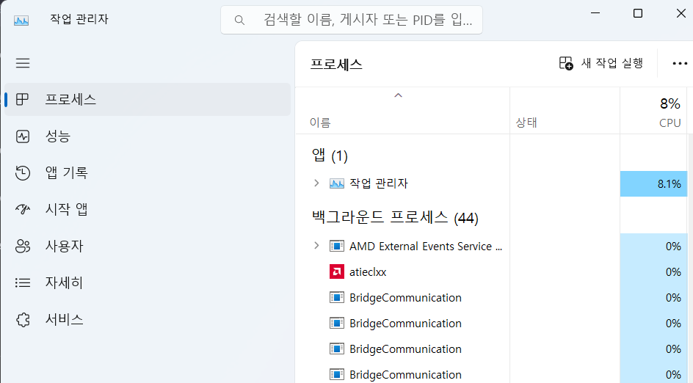Click the 앱 (1) group header

tap(330, 156)
